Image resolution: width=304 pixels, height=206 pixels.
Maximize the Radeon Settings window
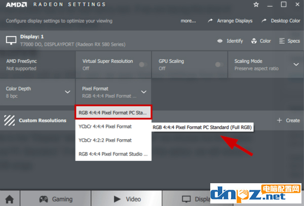284,4
